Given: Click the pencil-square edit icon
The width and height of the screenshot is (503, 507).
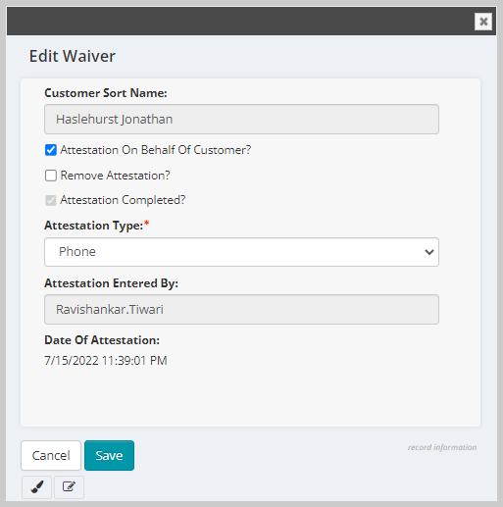Looking at the screenshot, I should [x=69, y=487].
